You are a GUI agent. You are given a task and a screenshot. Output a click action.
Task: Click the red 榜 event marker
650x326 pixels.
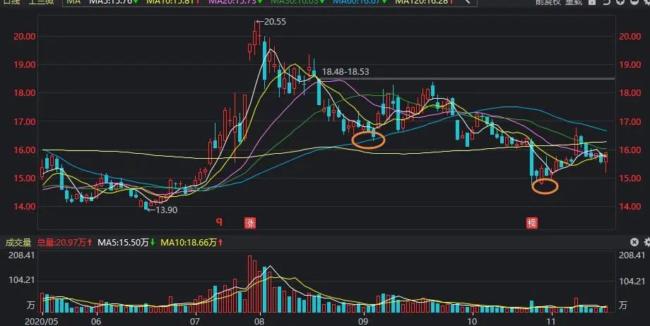pyautogui.click(x=532, y=223)
